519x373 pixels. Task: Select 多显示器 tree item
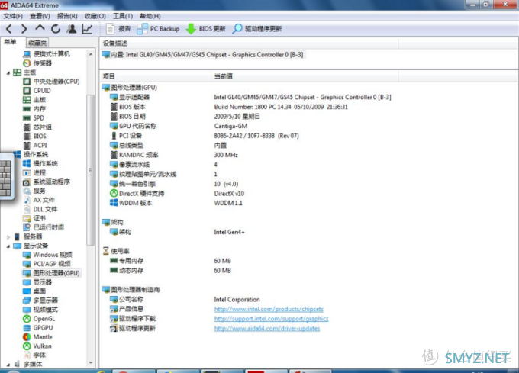pyautogui.click(x=40, y=301)
